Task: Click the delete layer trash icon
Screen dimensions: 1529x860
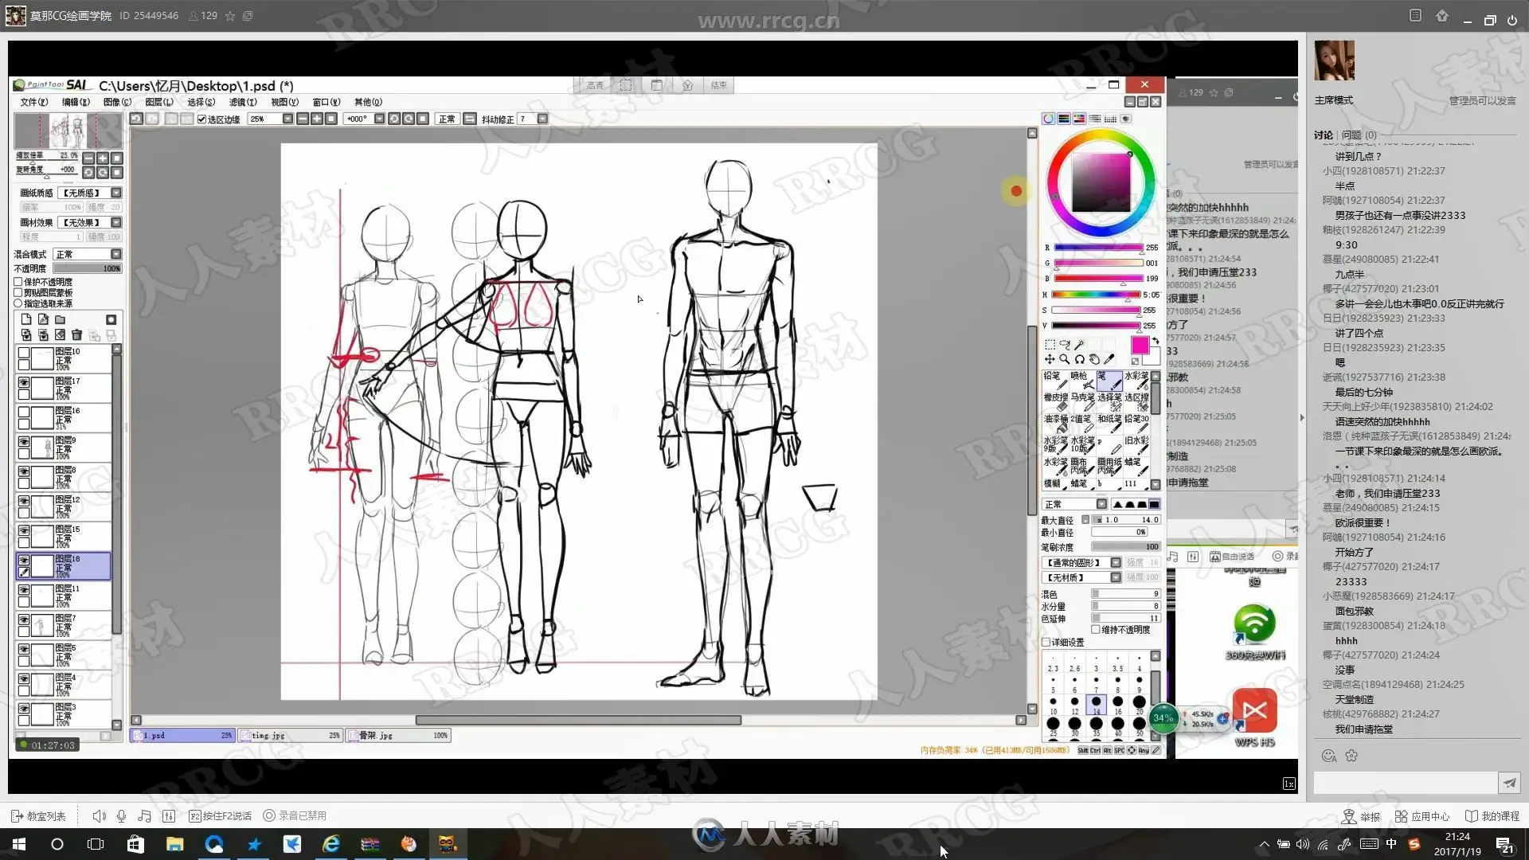Action: coord(76,335)
